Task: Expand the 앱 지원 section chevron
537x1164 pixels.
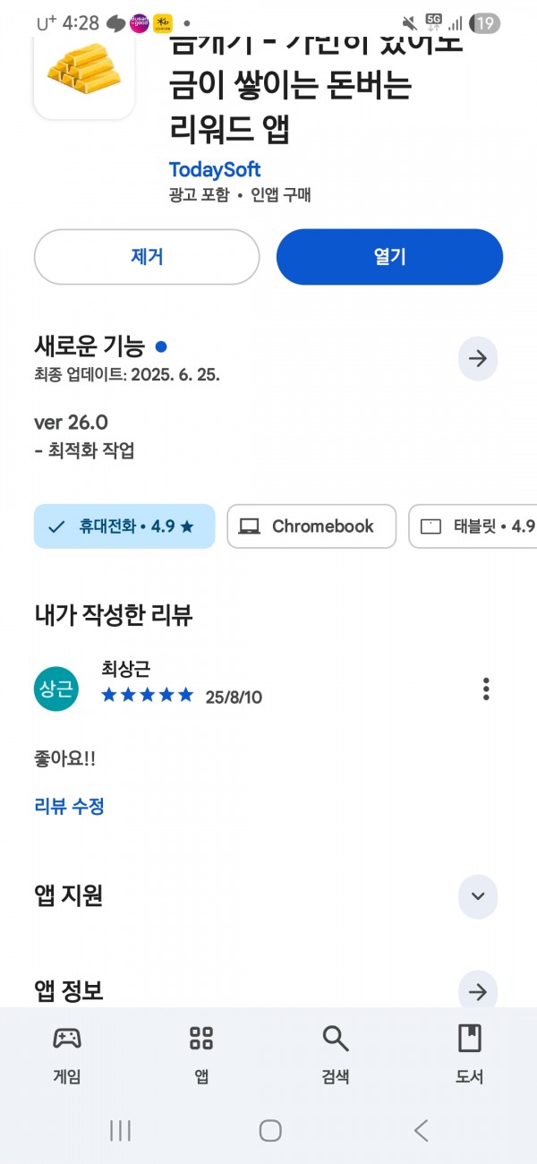Action: pos(478,896)
